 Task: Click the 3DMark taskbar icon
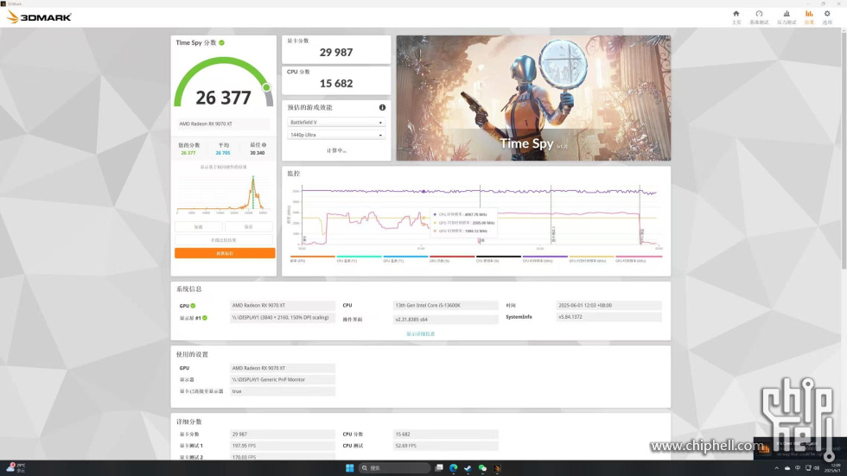click(497, 468)
